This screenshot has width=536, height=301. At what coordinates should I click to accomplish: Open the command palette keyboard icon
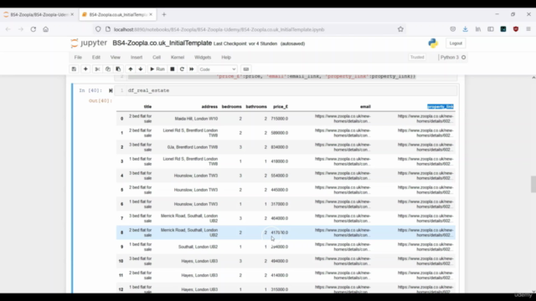coord(245,69)
